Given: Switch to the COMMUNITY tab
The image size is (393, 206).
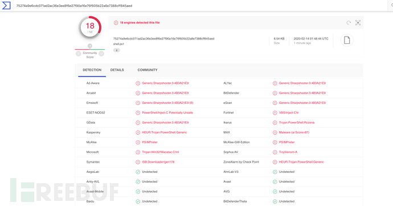Looking at the screenshot, I should point(148,70).
